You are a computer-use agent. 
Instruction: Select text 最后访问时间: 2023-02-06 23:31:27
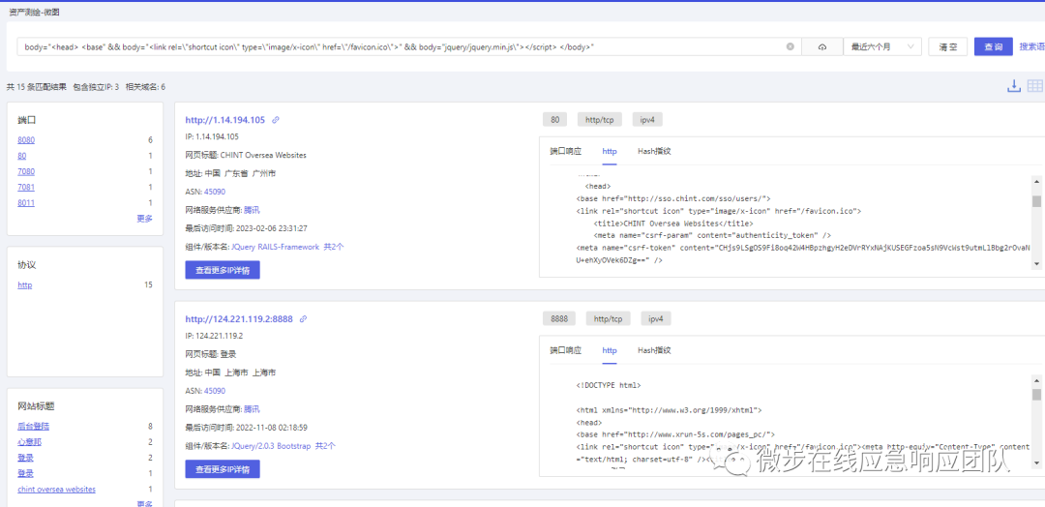[x=246, y=228]
